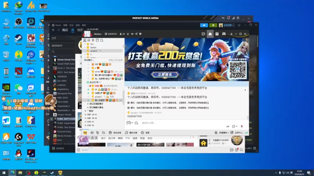Image resolution: width=314 pixels, height=176 pixels.
Task: Click the 立即报名 sign-up button on banner
Action: tap(164, 75)
